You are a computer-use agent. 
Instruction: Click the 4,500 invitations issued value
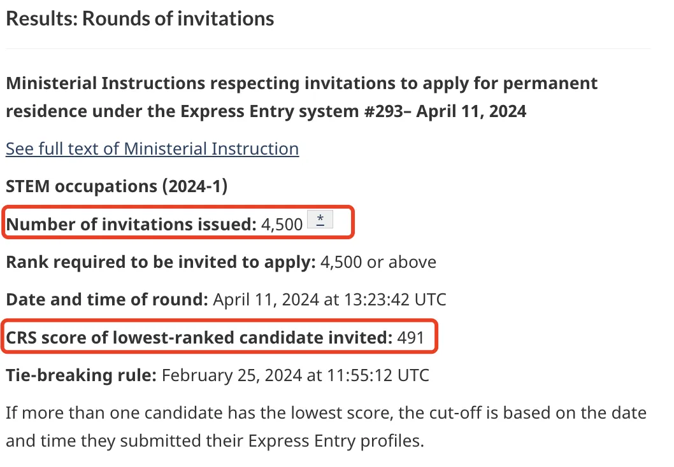[x=282, y=224]
